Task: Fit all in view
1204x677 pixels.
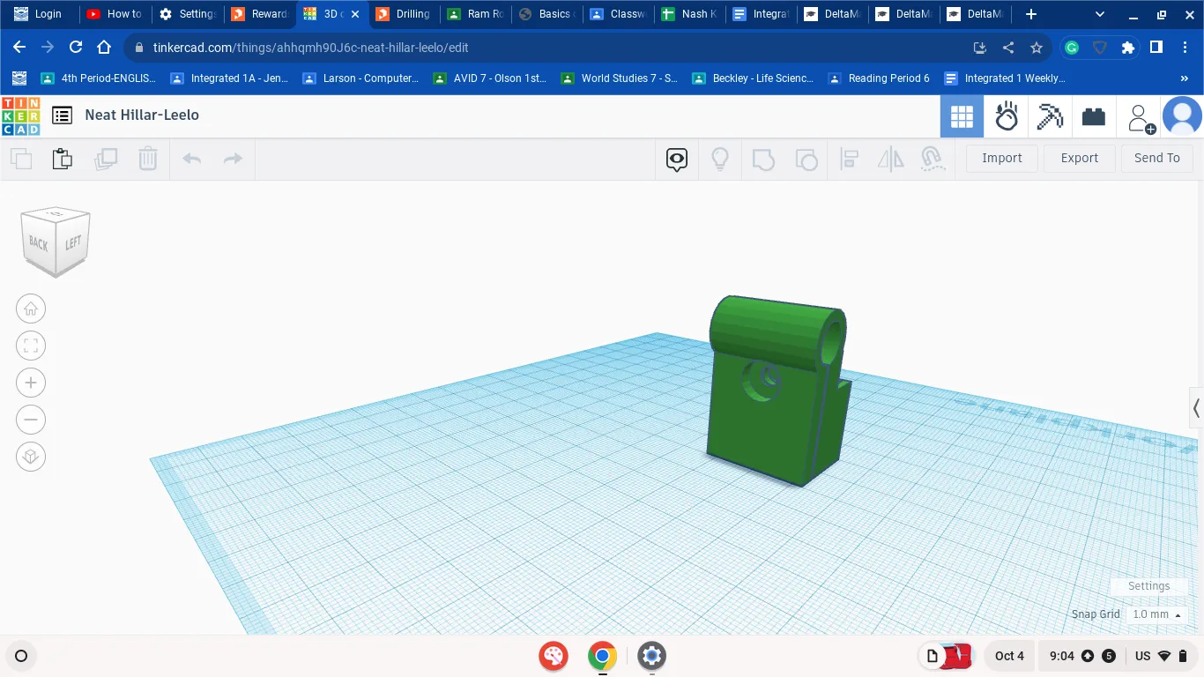Action: 31,346
